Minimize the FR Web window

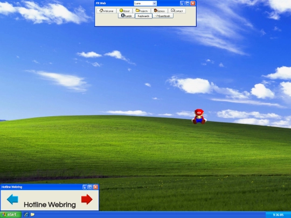click(183, 3)
